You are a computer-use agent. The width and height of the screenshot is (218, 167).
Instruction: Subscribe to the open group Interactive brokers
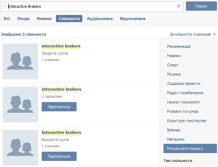[x=59, y=156]
